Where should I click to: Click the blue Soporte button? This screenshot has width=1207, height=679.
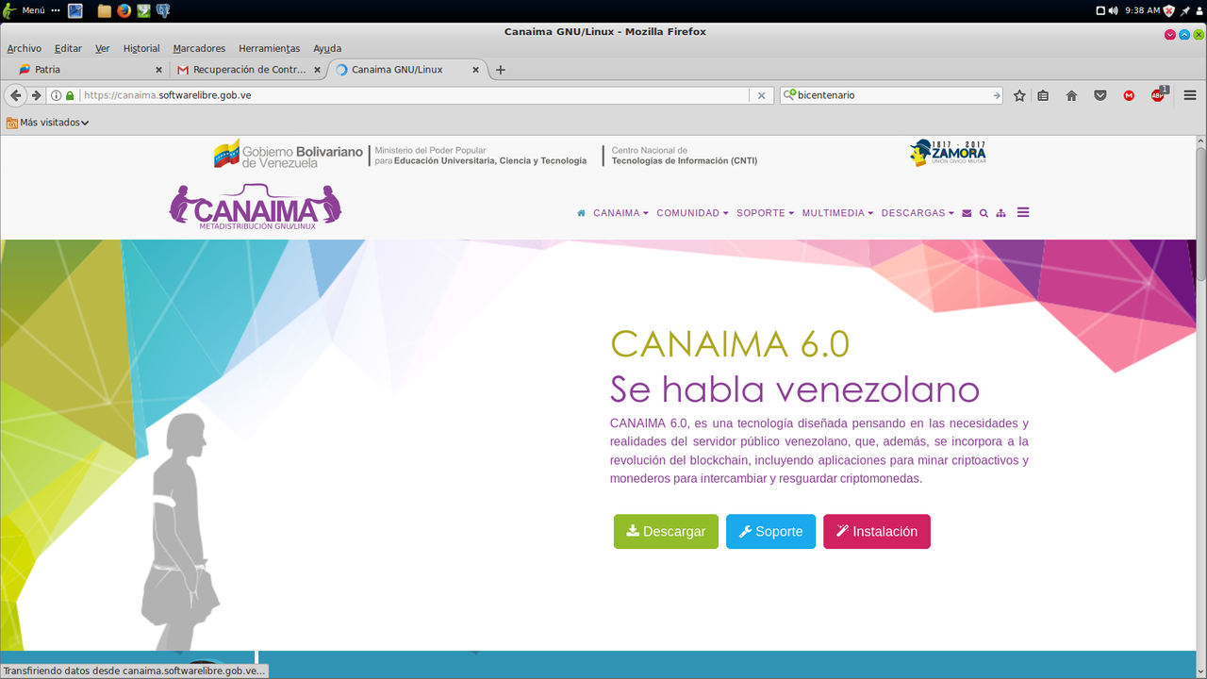(x=770, y=532)
